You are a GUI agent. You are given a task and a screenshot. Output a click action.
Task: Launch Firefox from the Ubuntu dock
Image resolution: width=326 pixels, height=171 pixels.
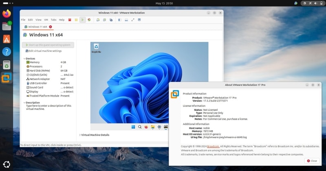pos(7,13)
